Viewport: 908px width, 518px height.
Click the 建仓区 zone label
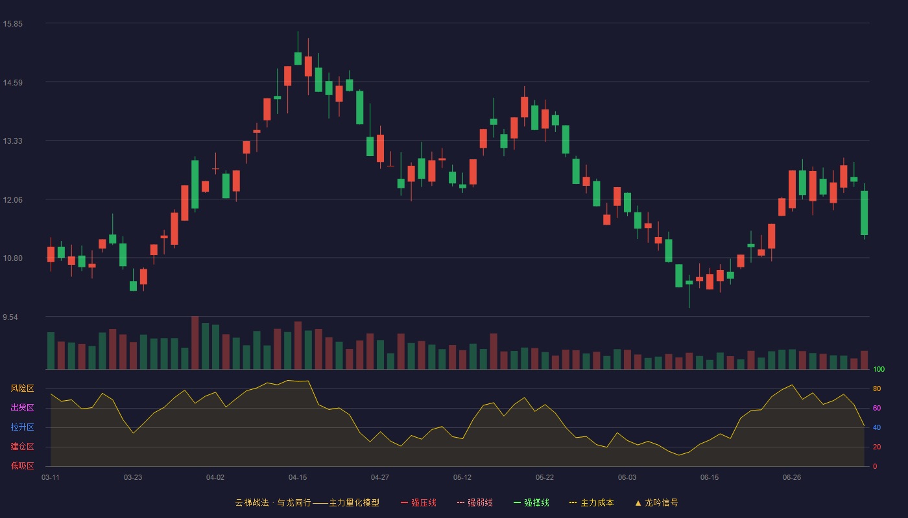[x=23, y=447]
